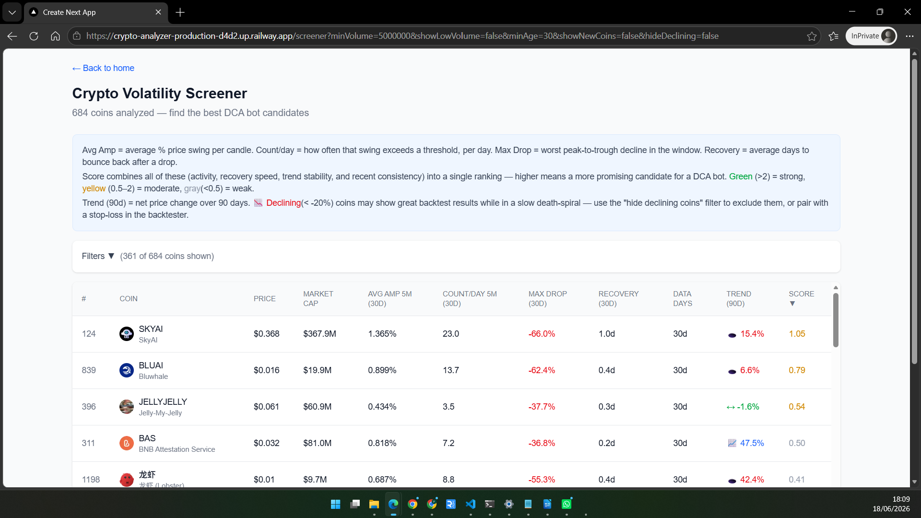Click the row number 839

click(x=89, y=370)
